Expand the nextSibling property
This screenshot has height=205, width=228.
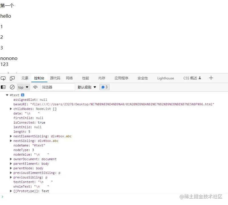pos(11,141)
